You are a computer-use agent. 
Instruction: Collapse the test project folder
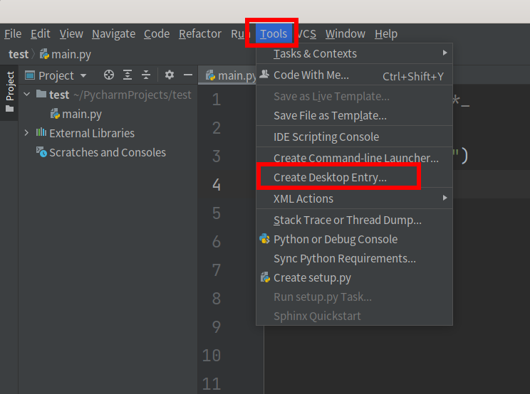click(26, 95)
